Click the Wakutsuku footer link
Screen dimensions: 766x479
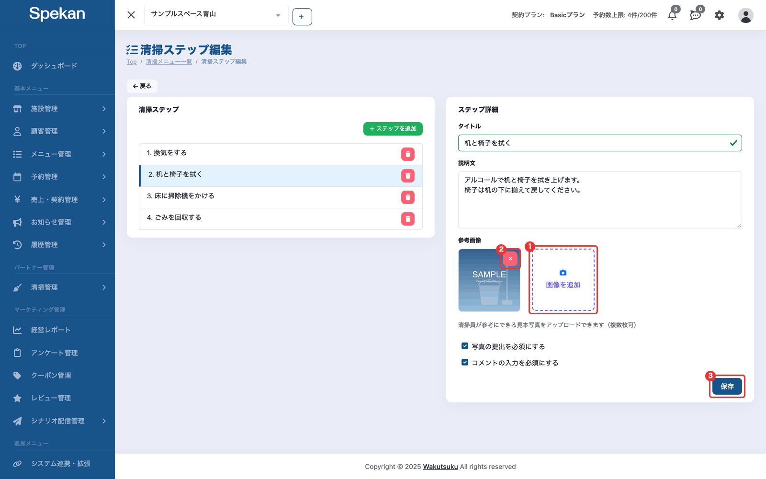tap(440, 467)
